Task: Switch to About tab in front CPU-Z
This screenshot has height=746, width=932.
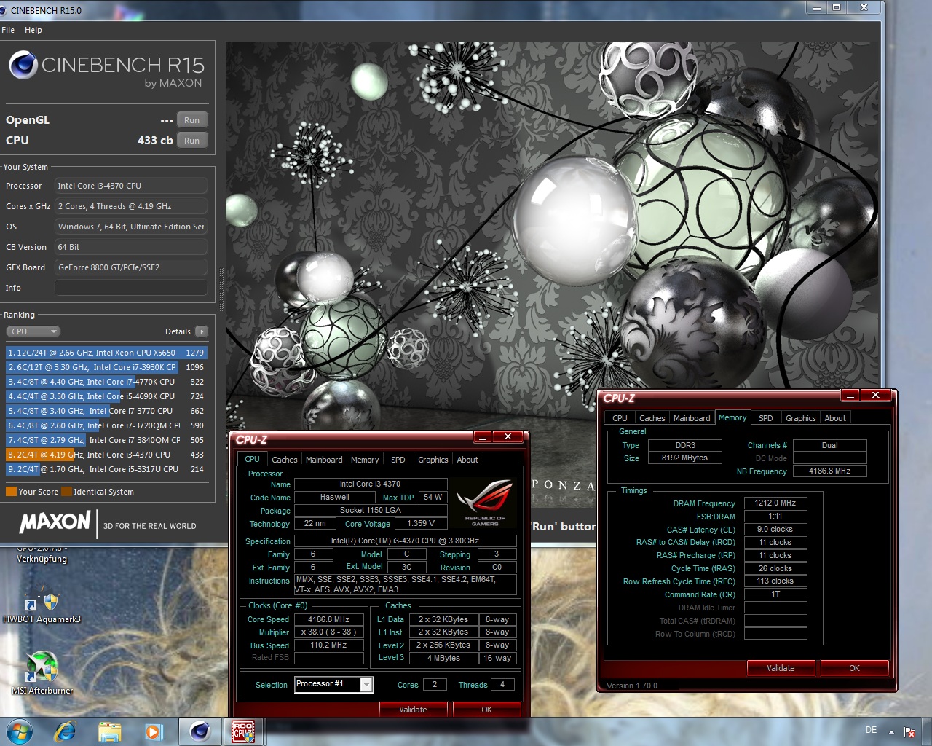Action: pyautogui.click(x=467, y=460)
